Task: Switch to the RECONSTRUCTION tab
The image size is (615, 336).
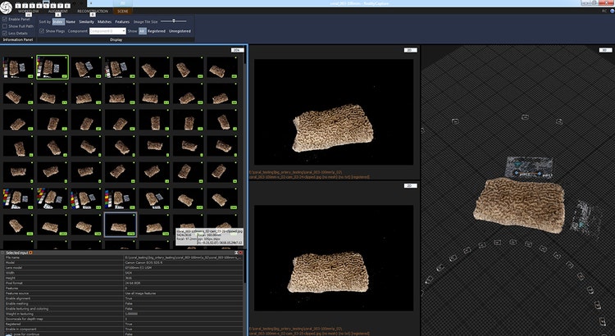Action: click(x=93, y=11)
